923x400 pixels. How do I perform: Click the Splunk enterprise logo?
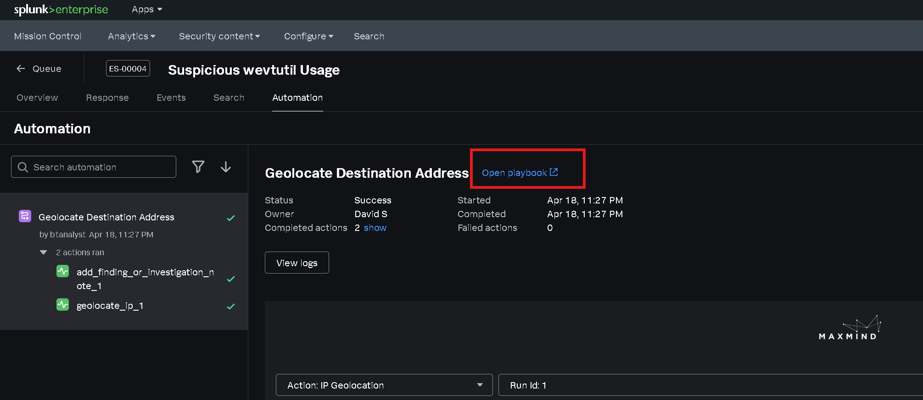[x=61, y=10]
